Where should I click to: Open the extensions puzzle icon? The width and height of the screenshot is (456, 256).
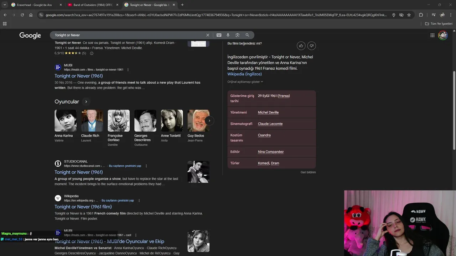click(x=421, y=15)
